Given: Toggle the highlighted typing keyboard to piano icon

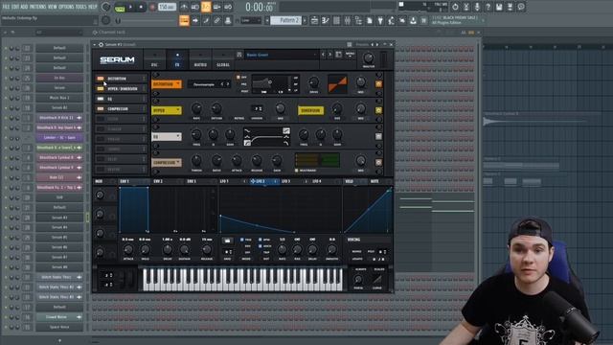Looking at the screenshot, I should pos(184,21).
